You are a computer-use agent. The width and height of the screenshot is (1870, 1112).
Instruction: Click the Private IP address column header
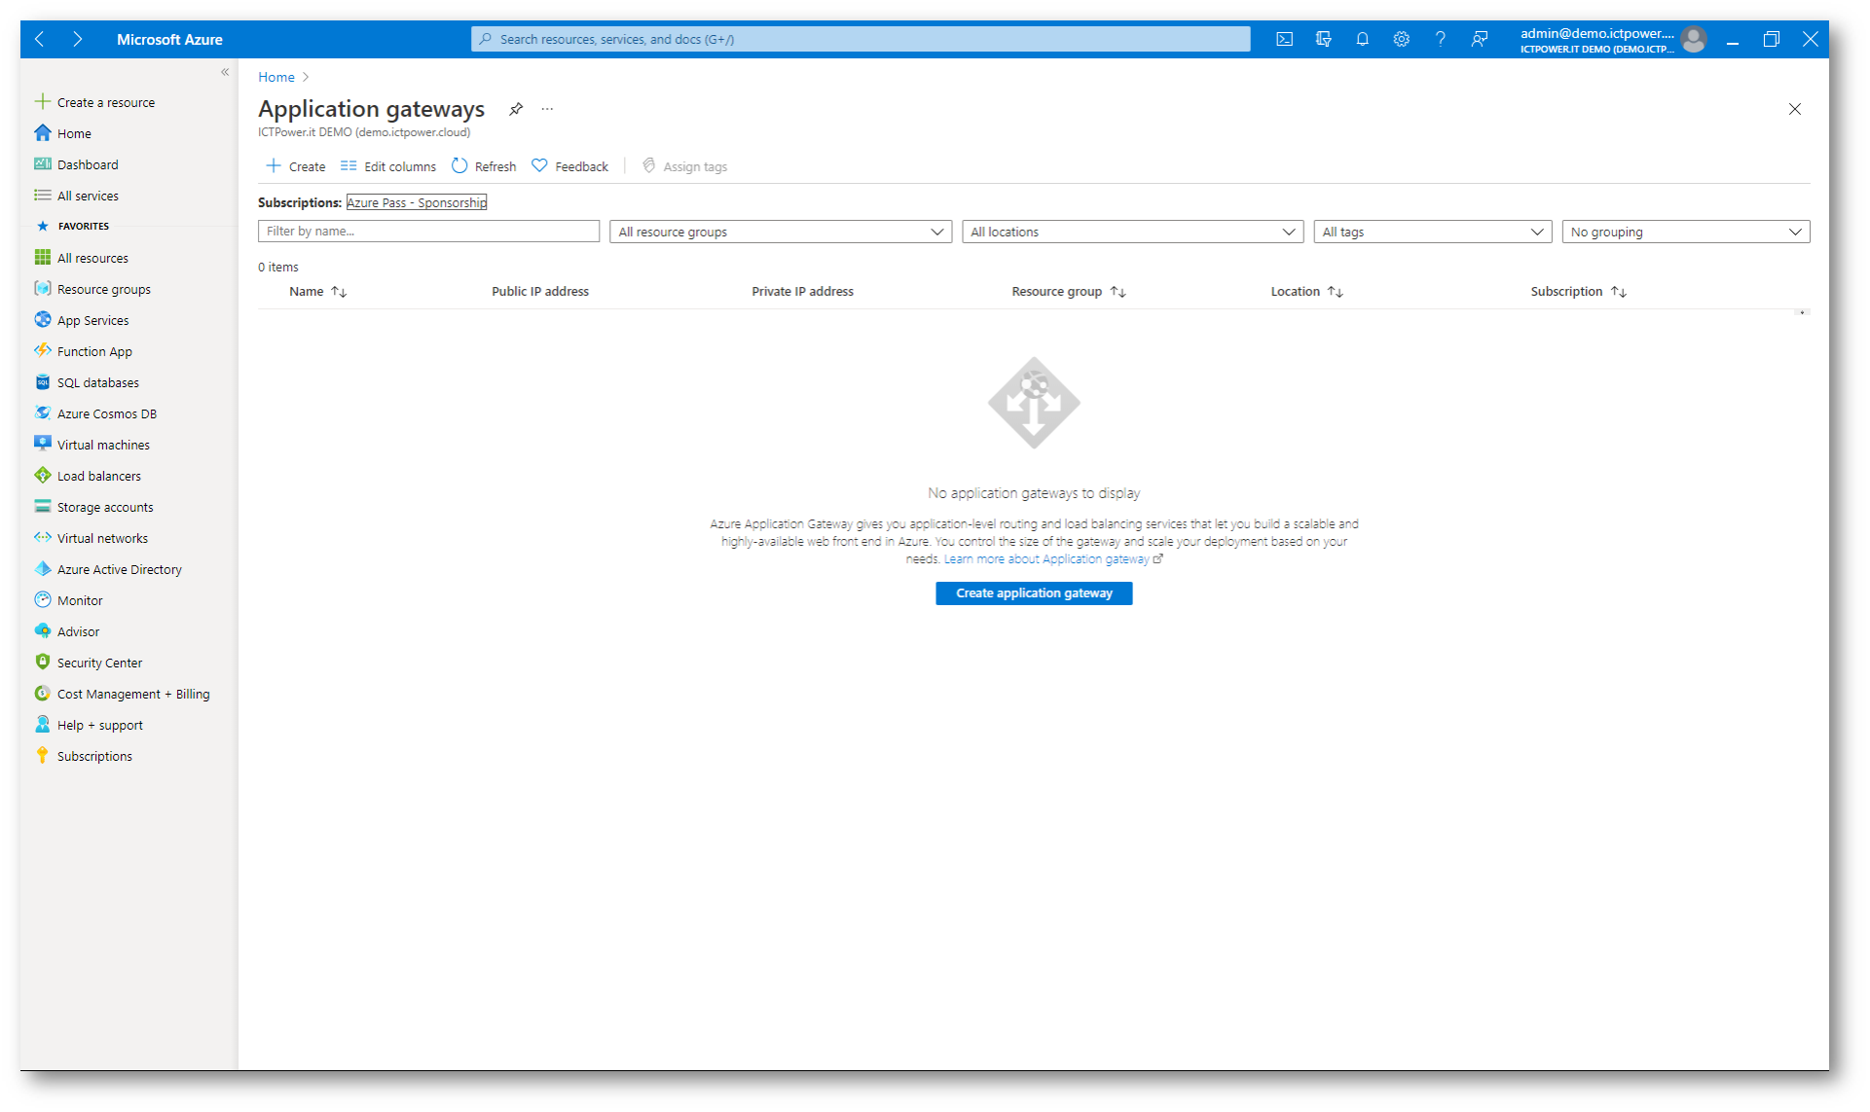802,292
